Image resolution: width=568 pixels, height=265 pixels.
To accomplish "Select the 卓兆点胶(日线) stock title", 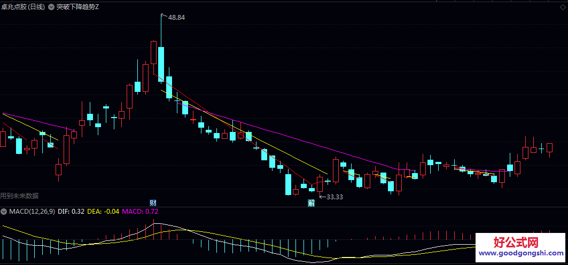I will tap(22, 7).
